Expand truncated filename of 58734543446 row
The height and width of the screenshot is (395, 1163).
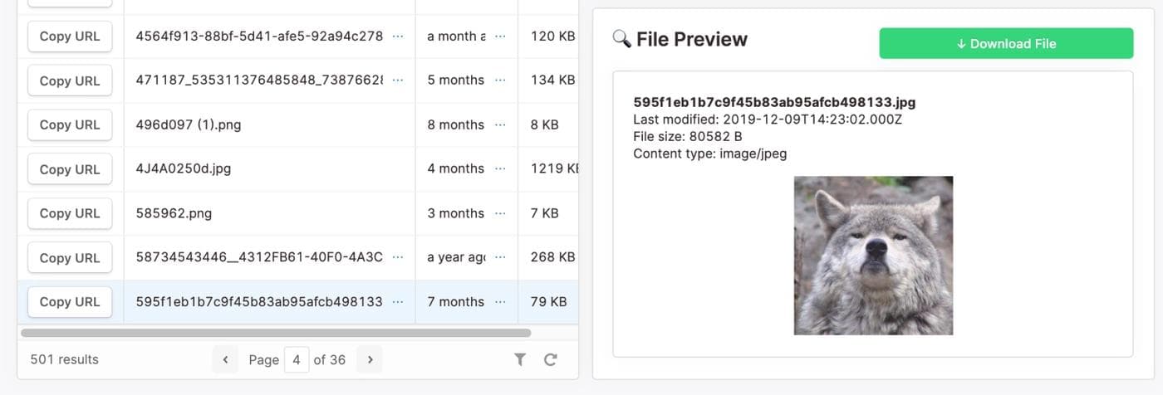tap(398, 257)
